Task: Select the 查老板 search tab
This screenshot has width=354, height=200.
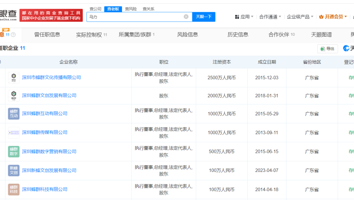Action: point(113,9)
